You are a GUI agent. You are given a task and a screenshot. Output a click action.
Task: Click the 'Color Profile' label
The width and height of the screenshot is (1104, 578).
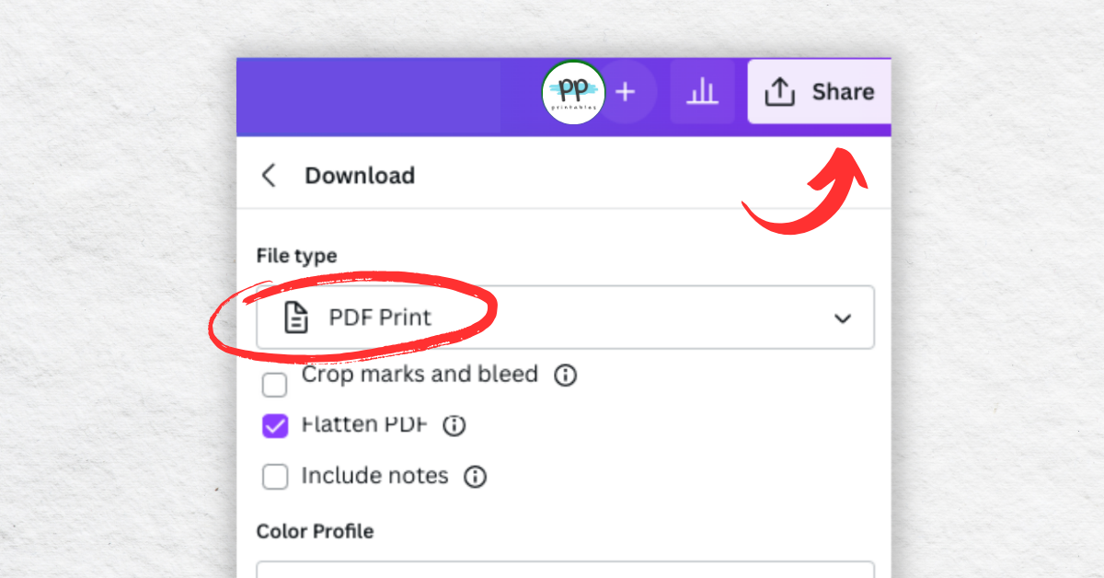tap(315, 531)
